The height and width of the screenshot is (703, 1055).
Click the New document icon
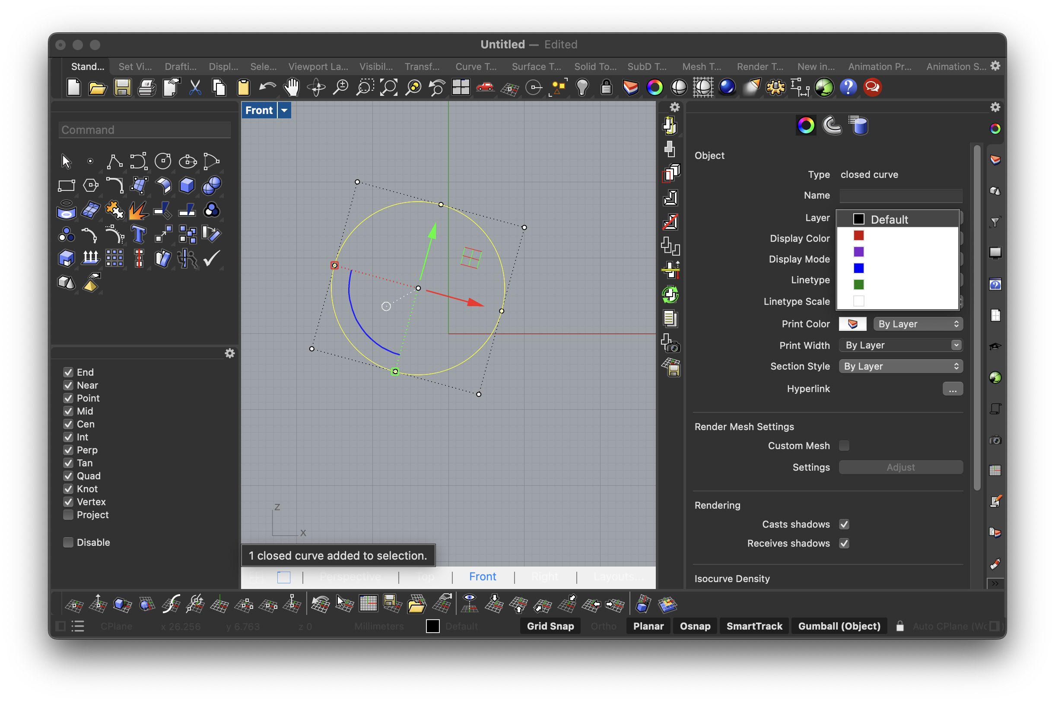(x=73, y=87)
